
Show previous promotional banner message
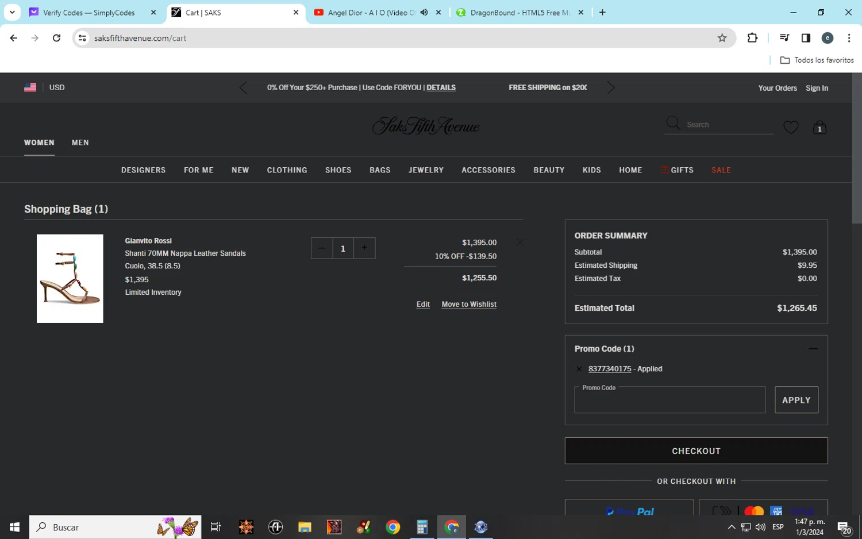point(243,88)
